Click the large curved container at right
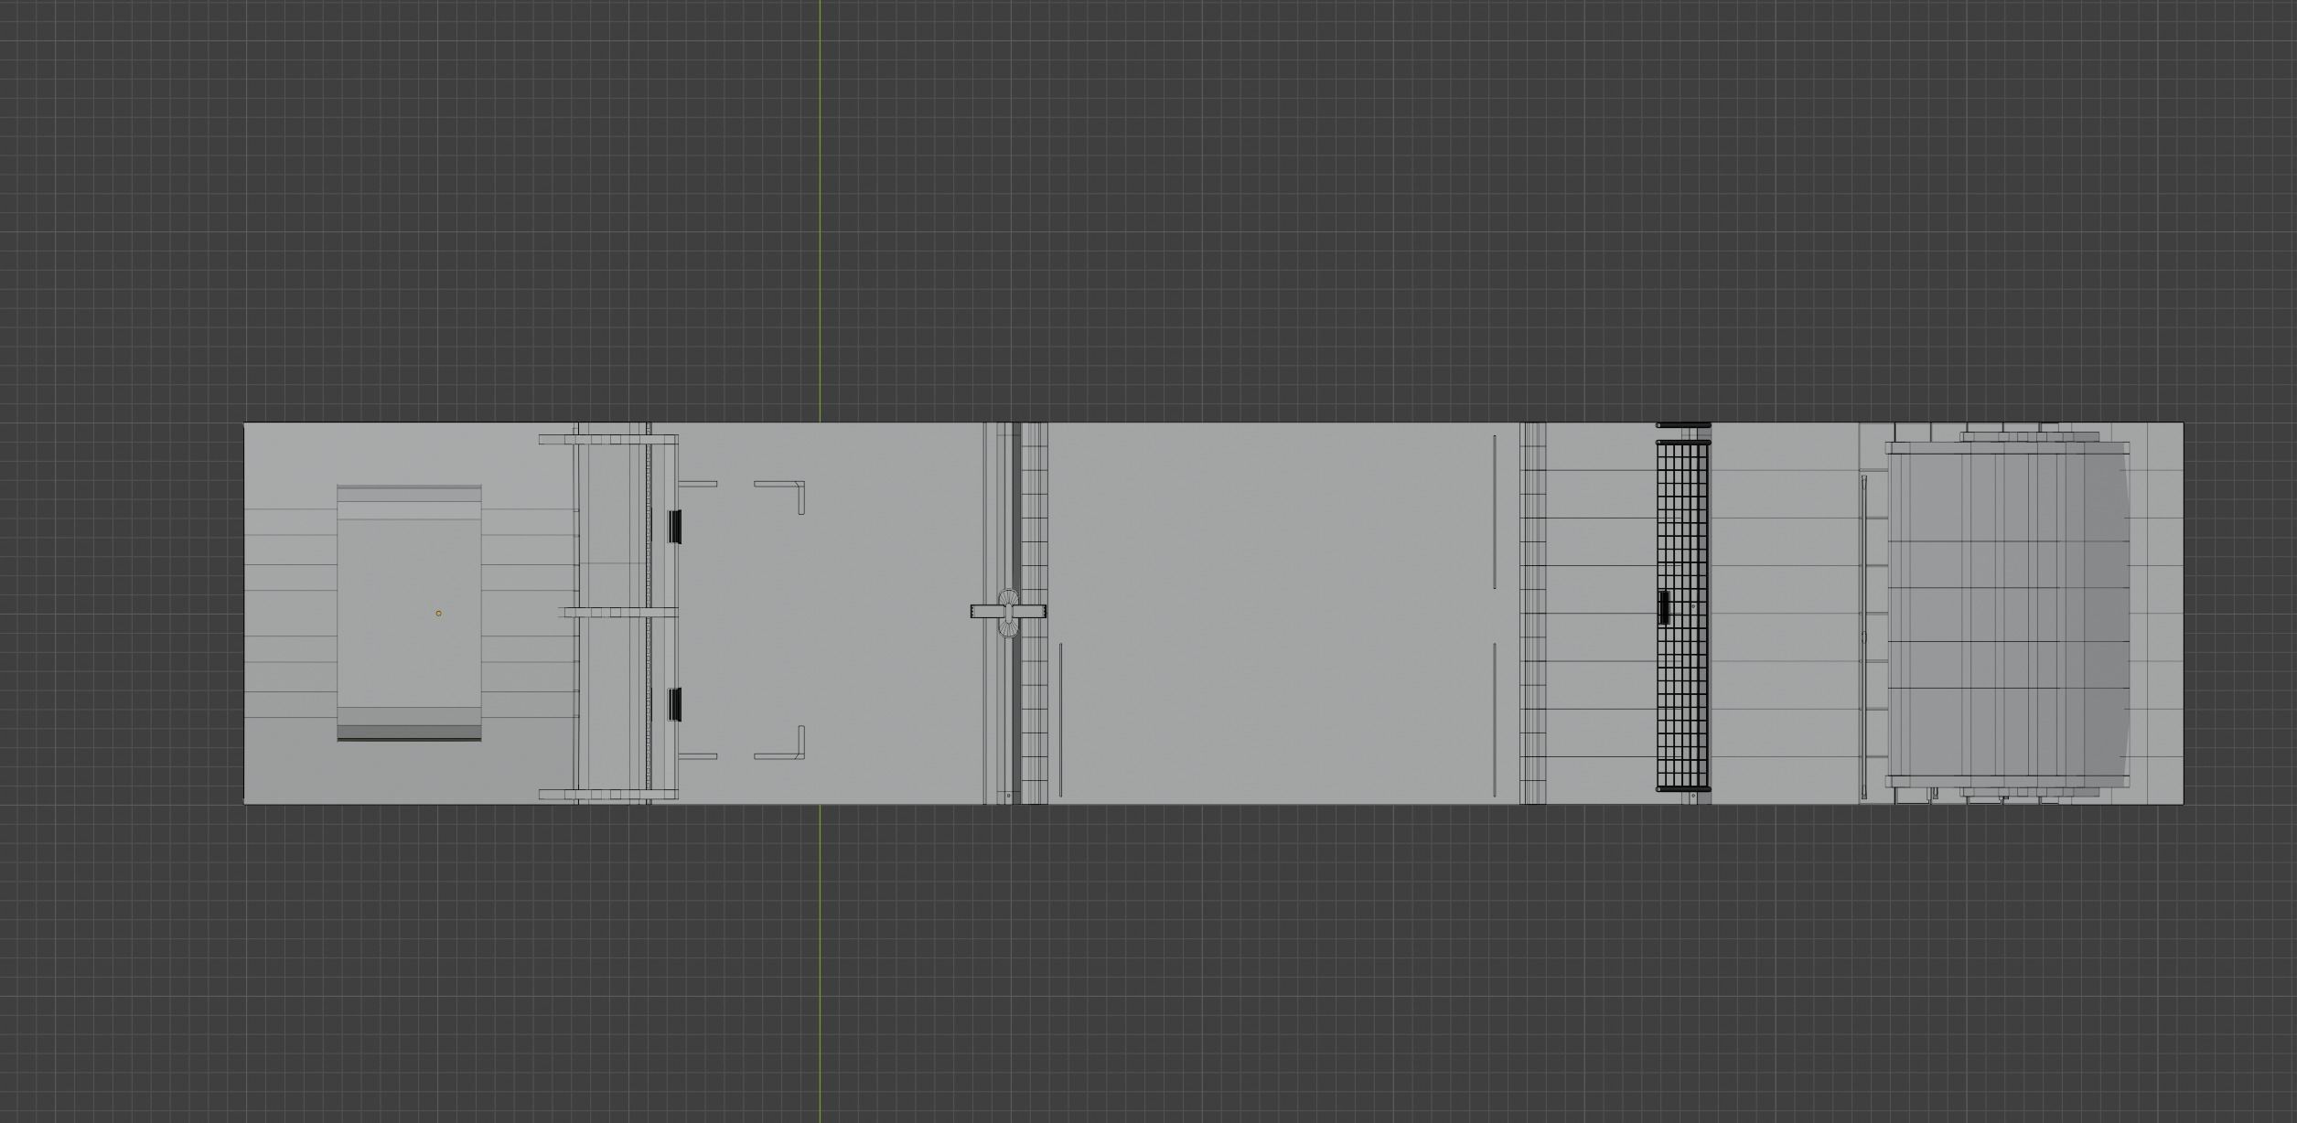Image resolution: width=2297 pixels, height=1123 pixels. 2008,613
